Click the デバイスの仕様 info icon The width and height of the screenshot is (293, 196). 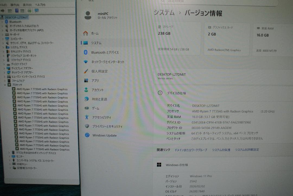point(160,93)
